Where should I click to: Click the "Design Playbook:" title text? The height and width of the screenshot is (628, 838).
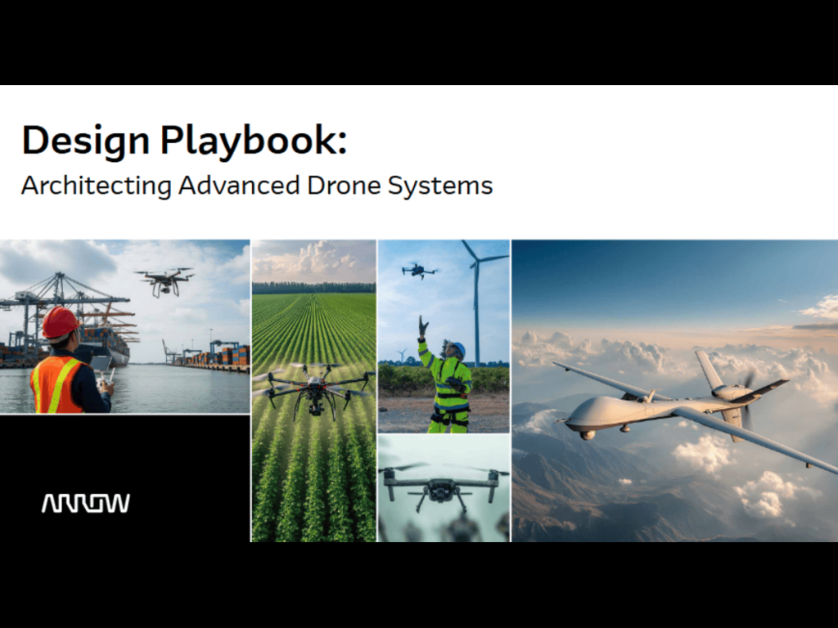pyautogui.click(x=184, y=140)
